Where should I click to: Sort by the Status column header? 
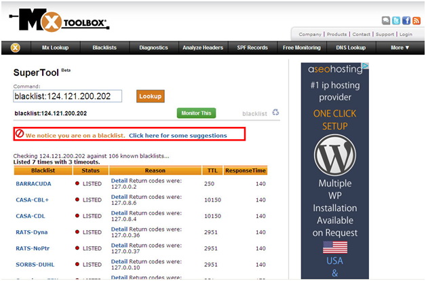tap(90, 170)
